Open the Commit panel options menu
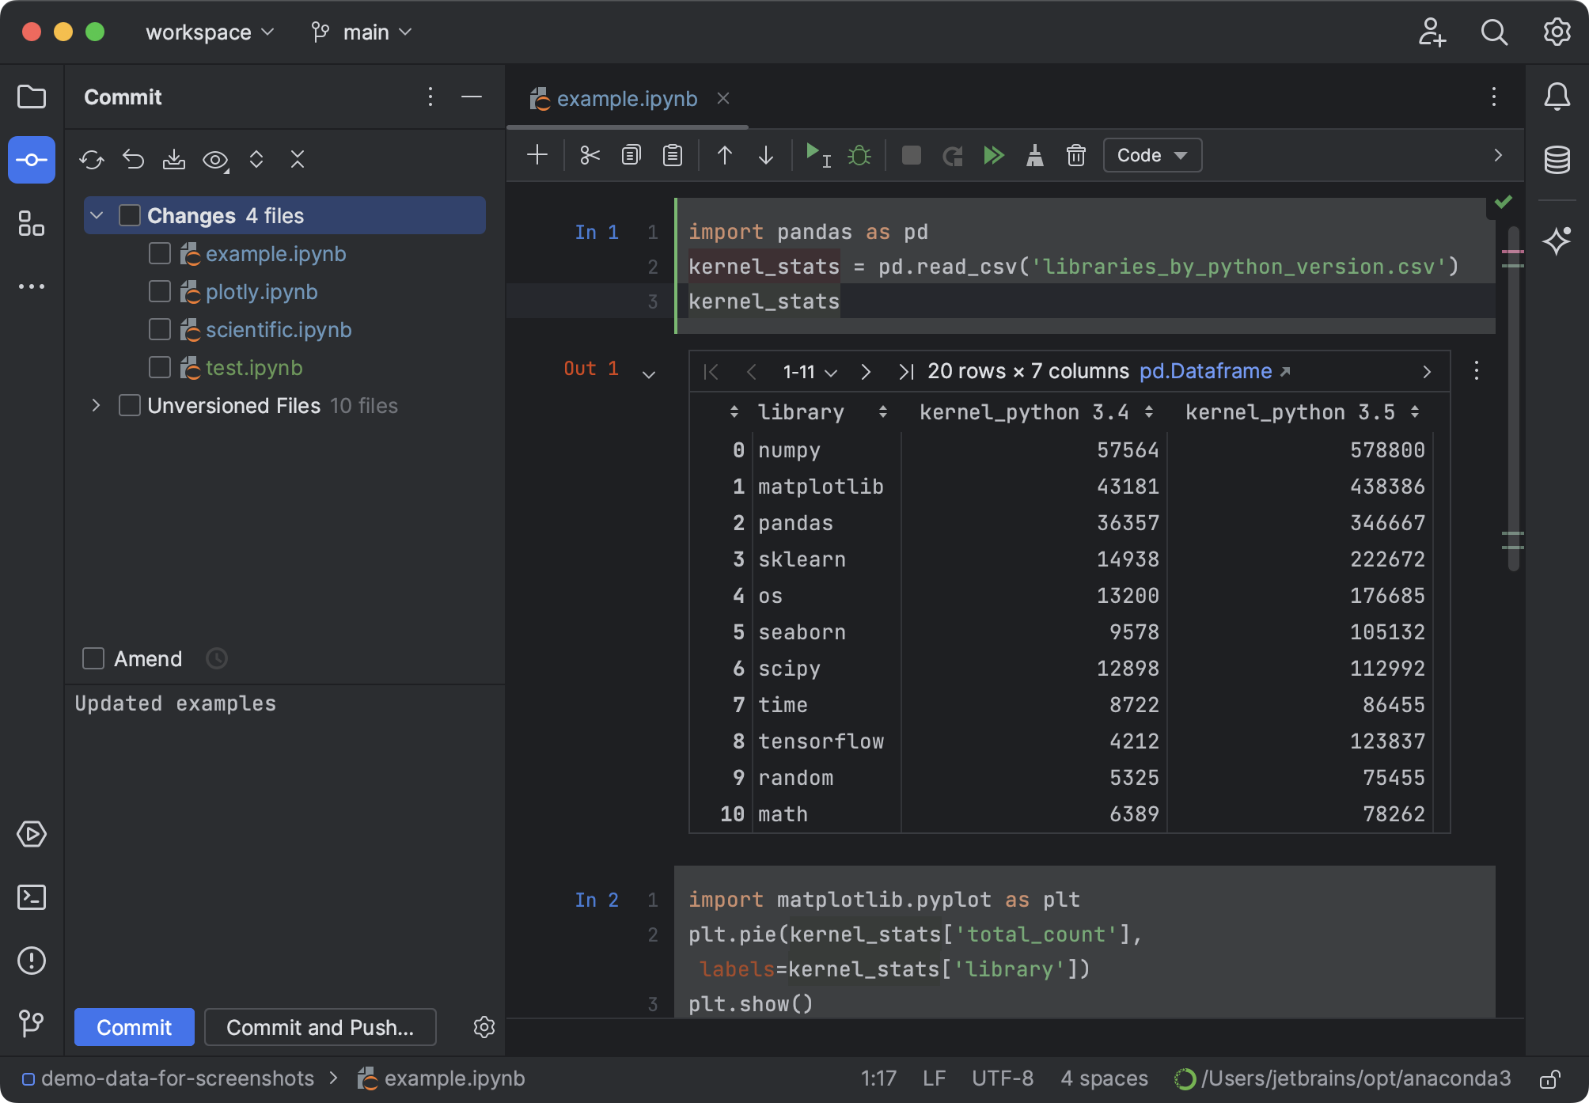Screen dimensions: 1589x1103 click(430, 97)
